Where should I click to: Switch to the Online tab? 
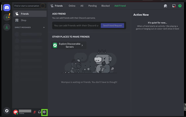pyautogui.click(x=72, y=6)
